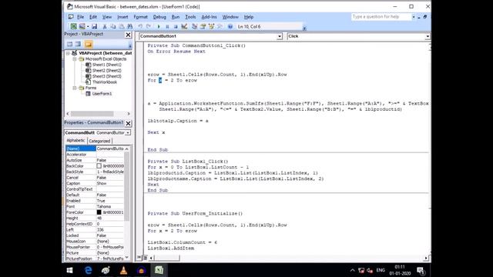Click the Font property value Tahoma

click(x=110, y=207)
